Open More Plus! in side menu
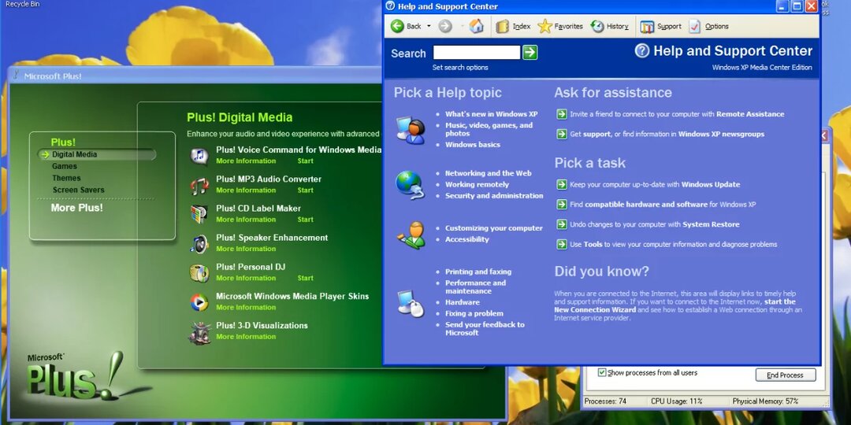The height and width of the screenshot is (425, 851). [x=76, y=208]
